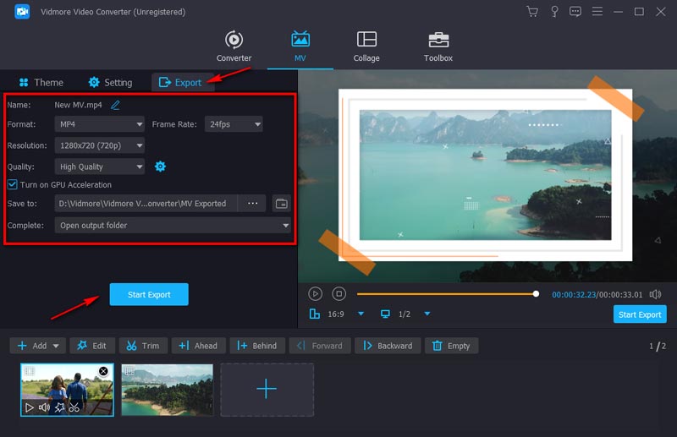677x437 pixels.
Task: Open the output folder icon beside Save to
Action: [282, 204]
